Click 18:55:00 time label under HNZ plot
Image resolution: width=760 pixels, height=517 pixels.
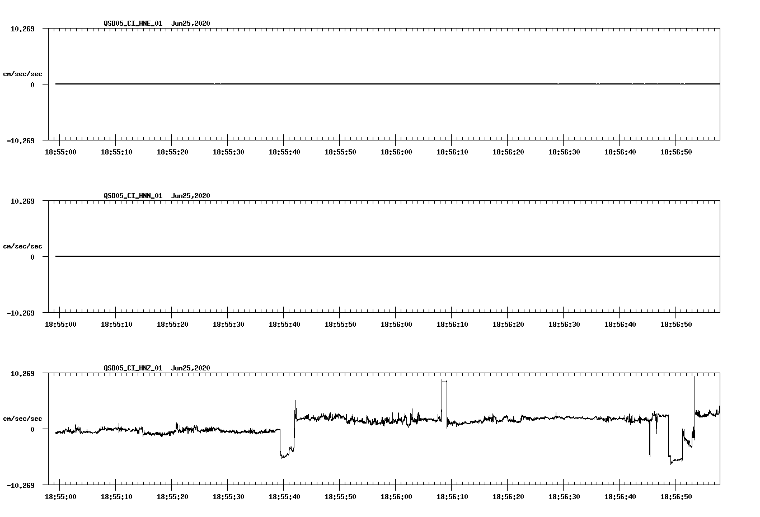(60, 497)
